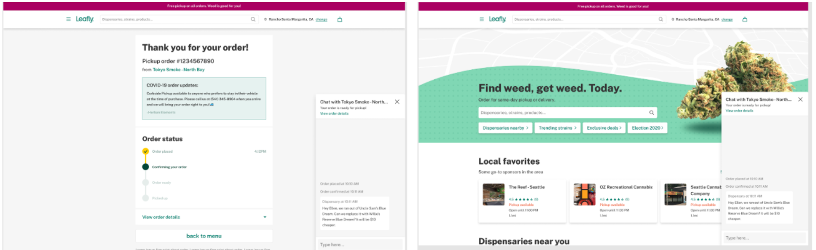The height and width of the screenshot is (250, 816).
Task: Click the yellow Order placed checkmark step
Action: (145, 151)
